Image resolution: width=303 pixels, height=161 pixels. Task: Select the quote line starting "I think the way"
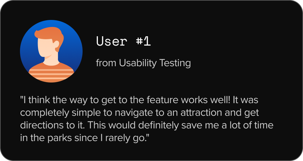[x=139, y=100]
